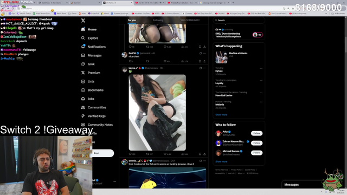Screen dimensions: 347x195
Task: Switch to the For you tab
Action: tap(132, 20)
